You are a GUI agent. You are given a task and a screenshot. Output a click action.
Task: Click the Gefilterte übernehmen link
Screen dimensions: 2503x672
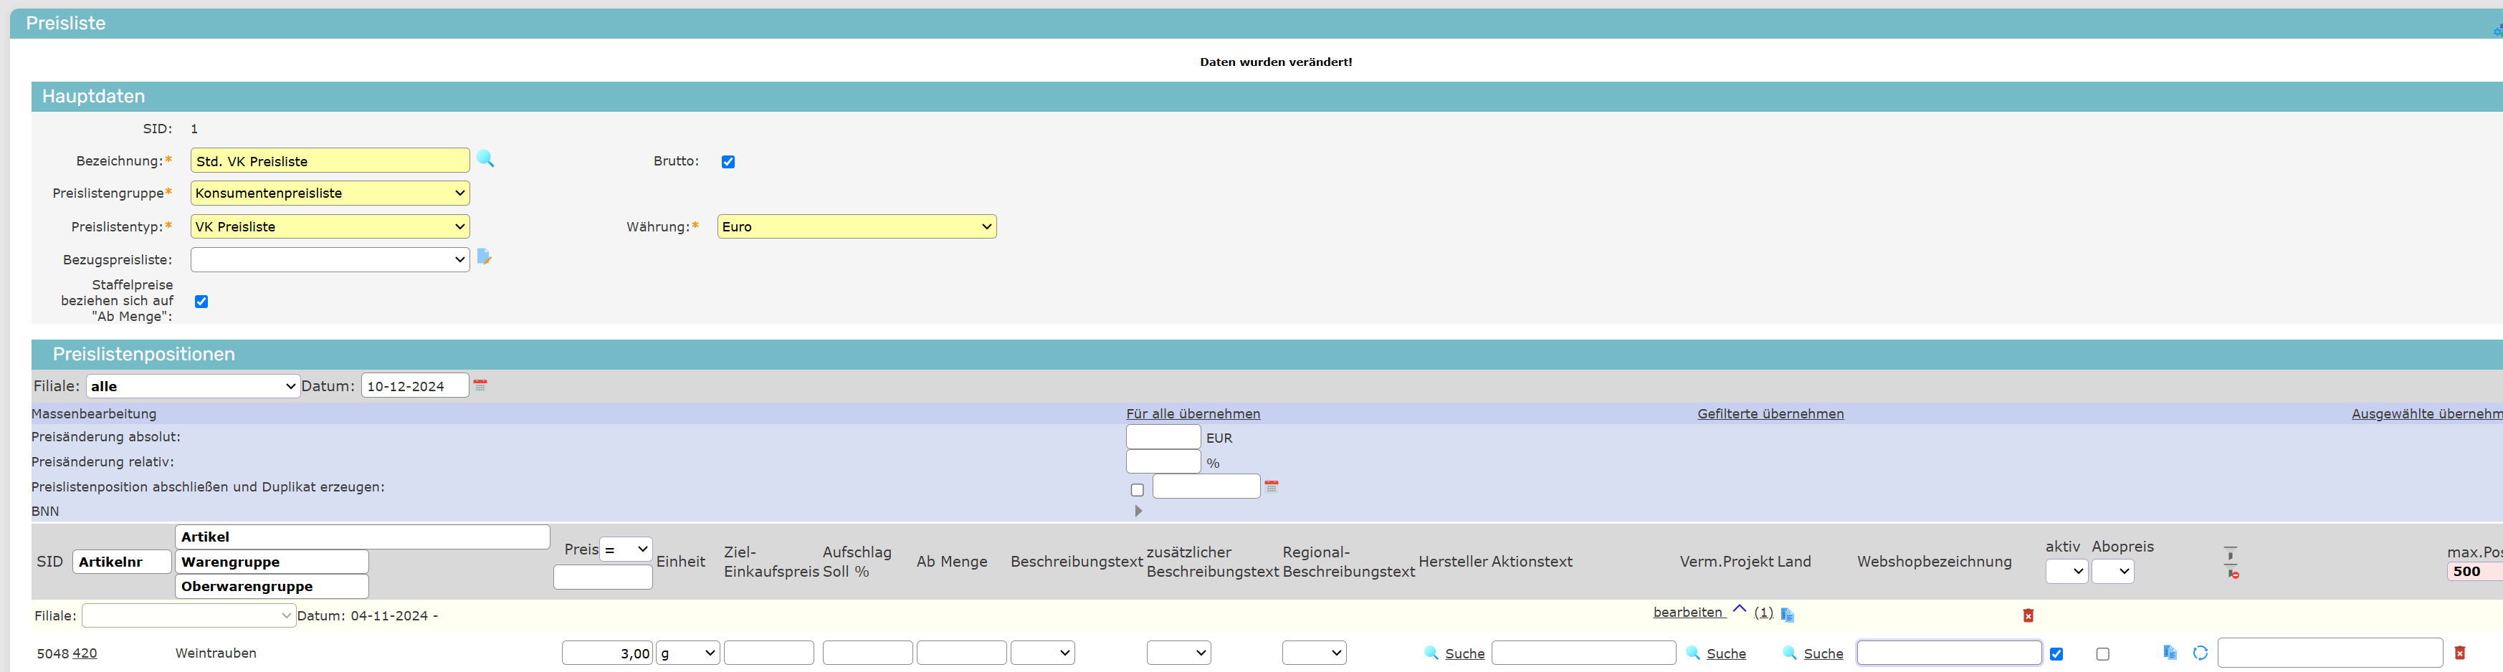click(x=1770, y=413)
